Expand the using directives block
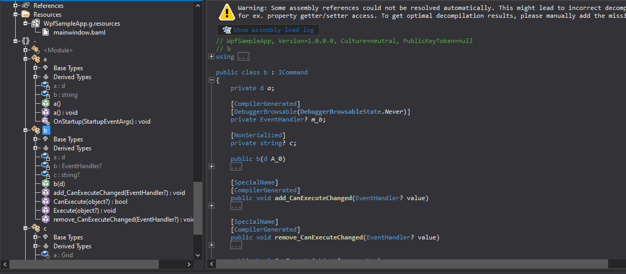Viewport: 626px width, 274px height. click(211, 57)
